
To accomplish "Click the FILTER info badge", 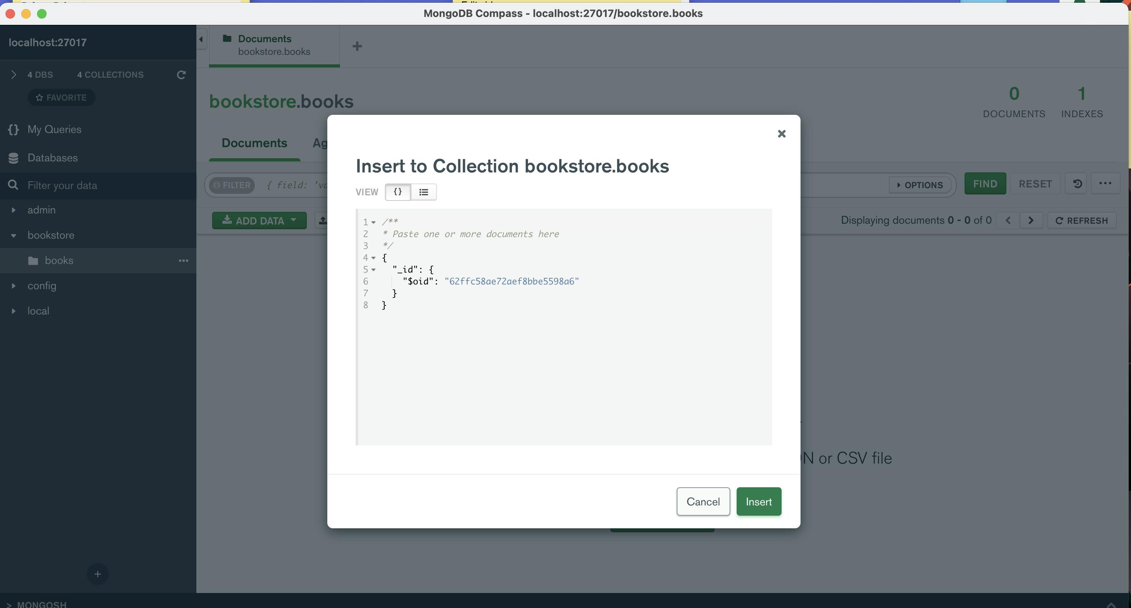I will (232, 185).
